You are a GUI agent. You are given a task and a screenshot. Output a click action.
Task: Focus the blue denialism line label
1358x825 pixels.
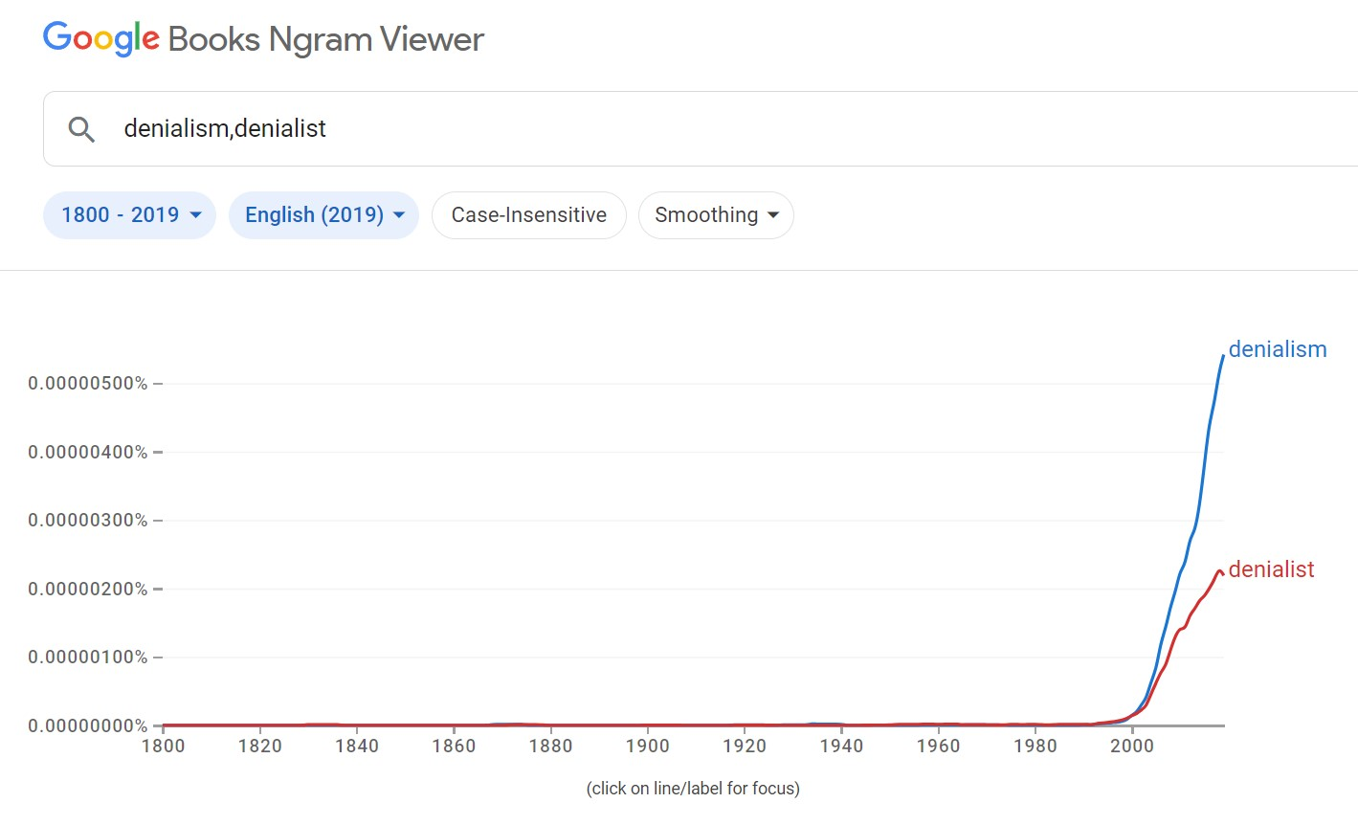tap(1277, 349)
